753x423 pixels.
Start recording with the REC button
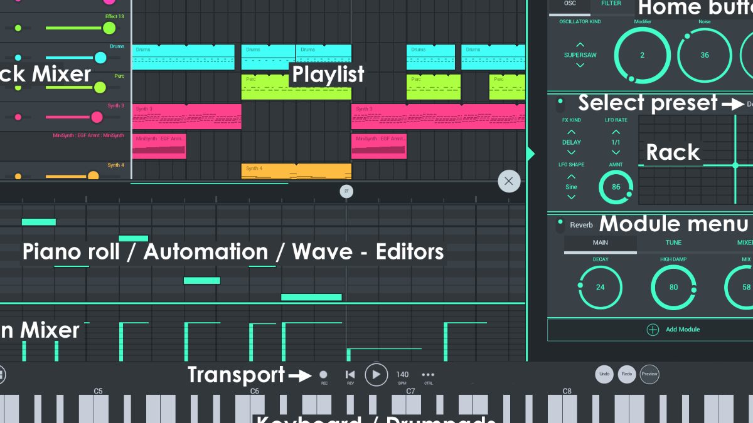(324, 375)
